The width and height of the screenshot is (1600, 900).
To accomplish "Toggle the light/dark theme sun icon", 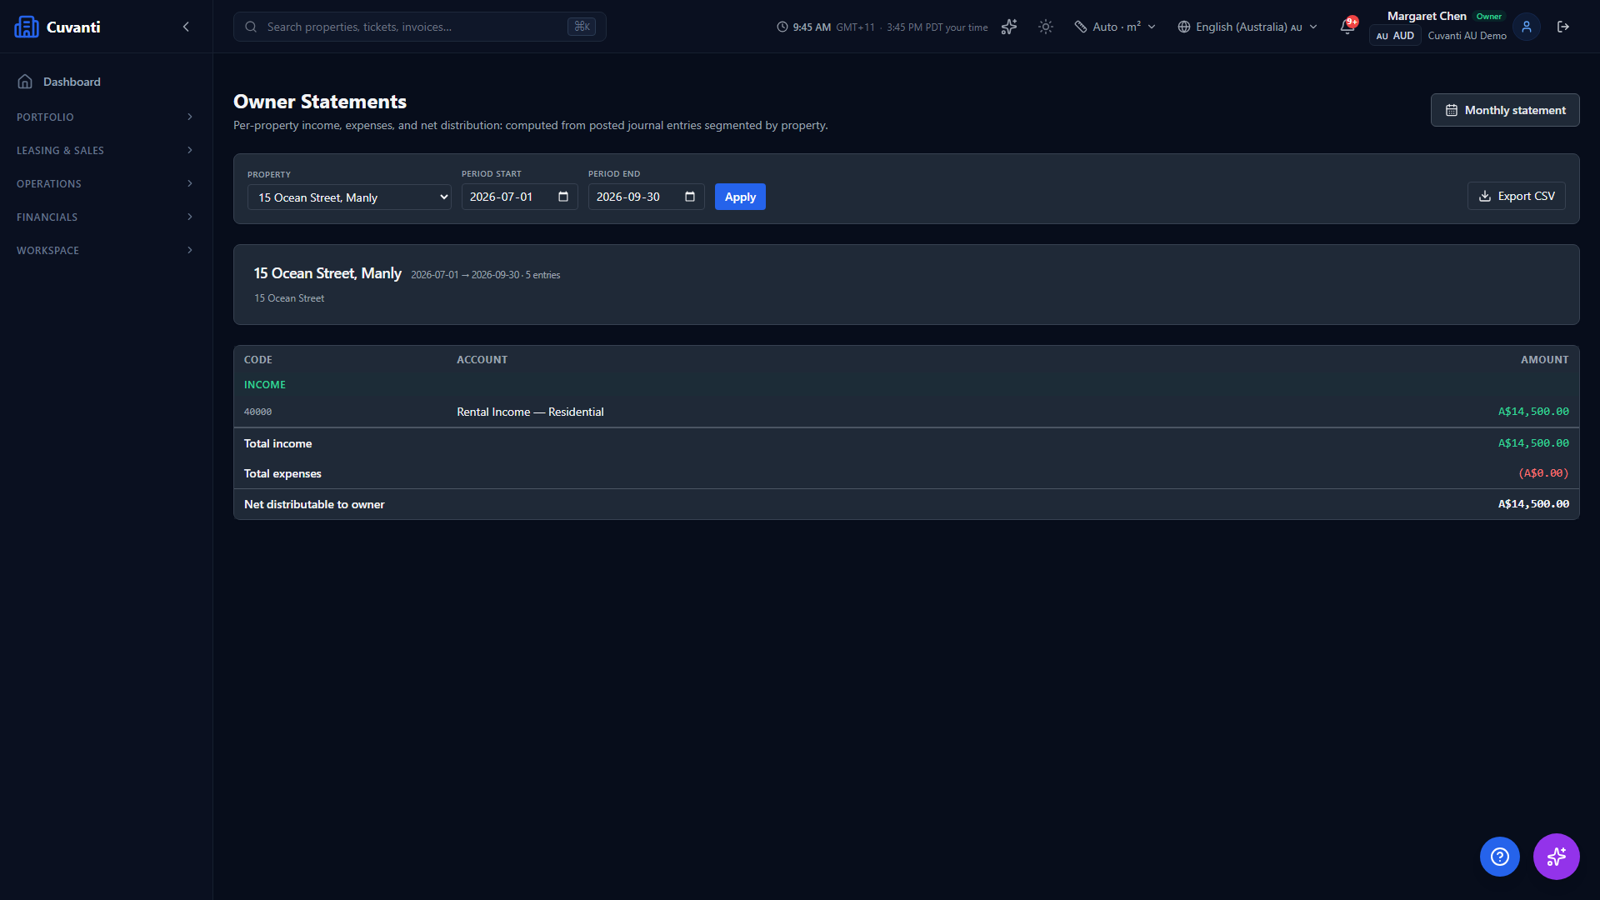I will click(1046, 27).
